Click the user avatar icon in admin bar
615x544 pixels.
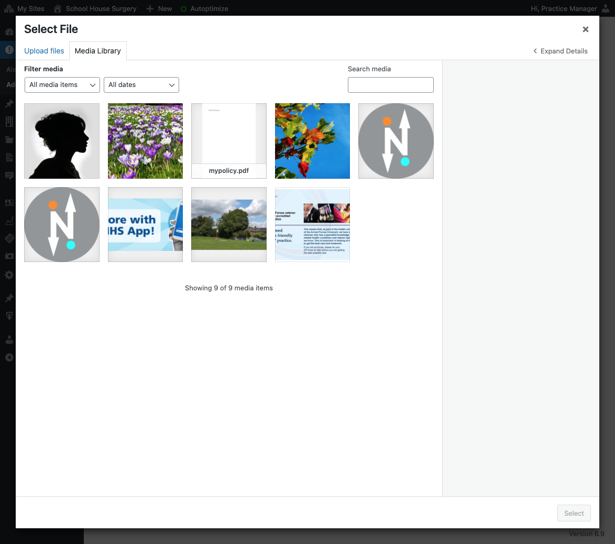pyautogui.click(x=605, y=8)
